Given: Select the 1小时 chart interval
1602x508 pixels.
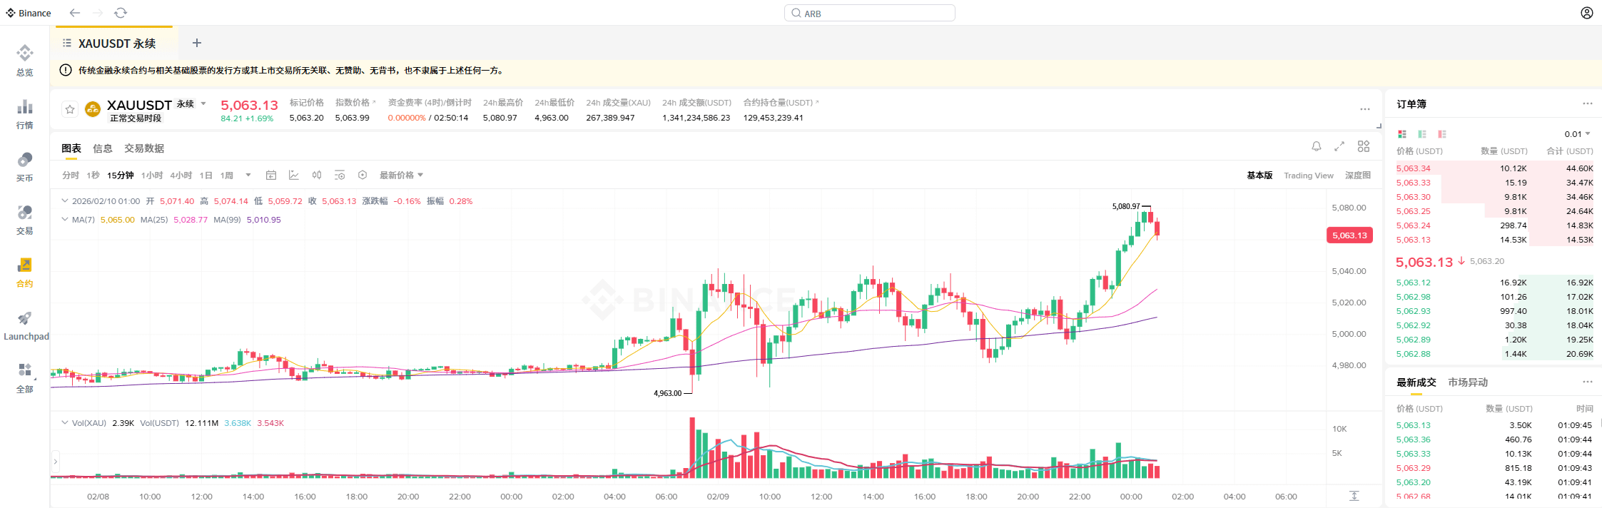Looking at the screenshot, I should (x=152, y=175).
